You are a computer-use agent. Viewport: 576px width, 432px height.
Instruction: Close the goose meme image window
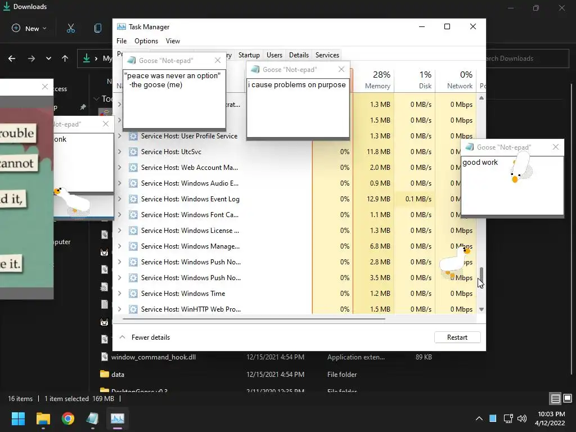[x=45, y=87]
